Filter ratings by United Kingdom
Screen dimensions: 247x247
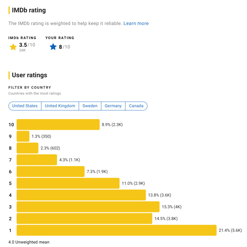(x=60, y=106)
